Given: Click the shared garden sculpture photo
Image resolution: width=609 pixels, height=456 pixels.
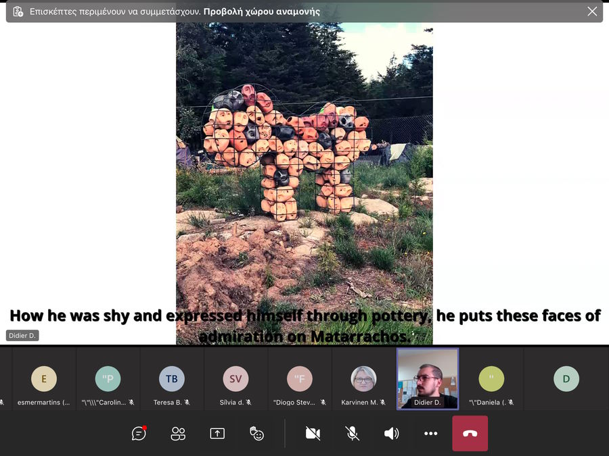Looking at the screenshot, I should (x=304, y=169).
